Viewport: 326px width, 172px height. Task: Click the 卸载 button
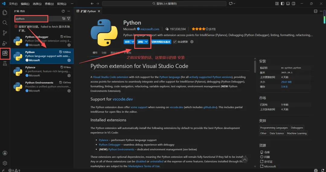tap(141, 42)
